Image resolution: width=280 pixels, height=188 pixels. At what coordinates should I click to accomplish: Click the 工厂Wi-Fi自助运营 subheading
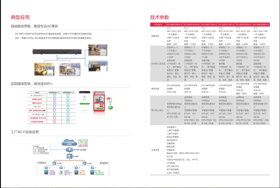tap(25, 132)
